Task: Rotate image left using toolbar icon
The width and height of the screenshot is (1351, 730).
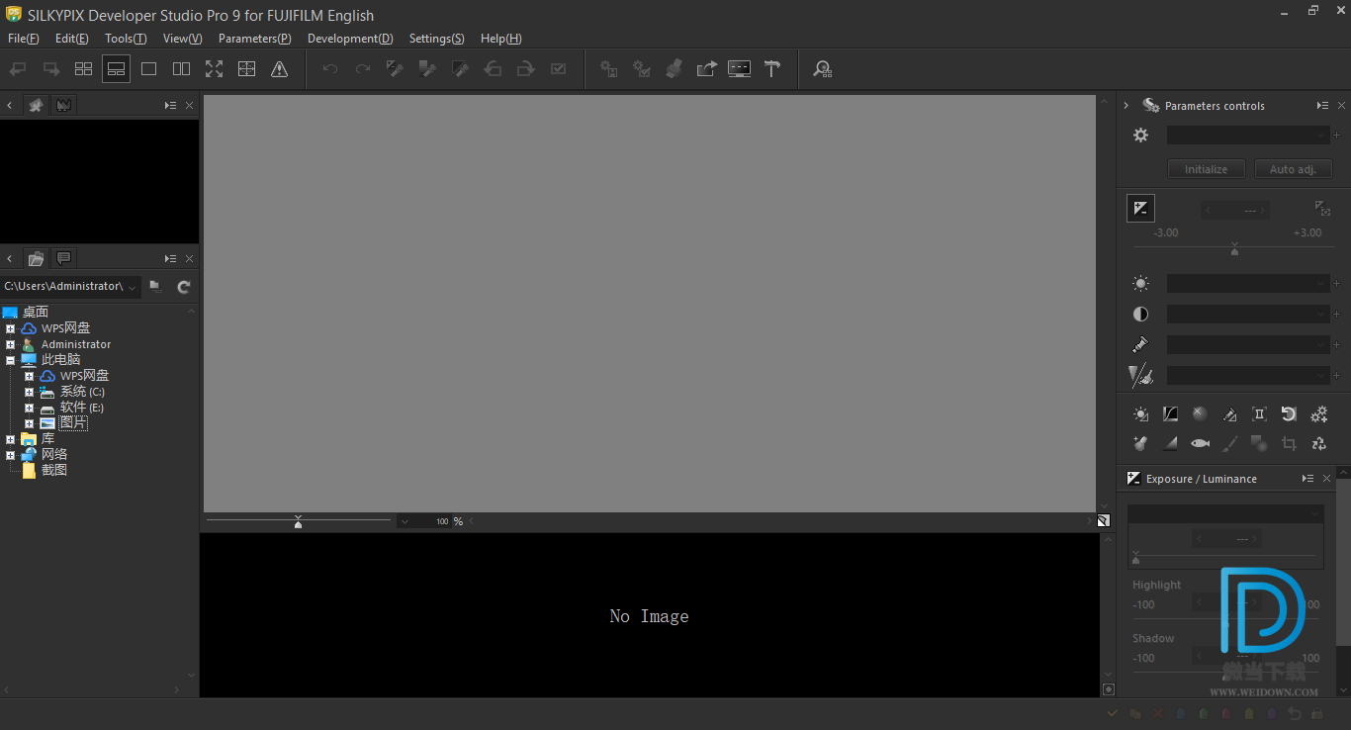Action: (x=493, y=69)
